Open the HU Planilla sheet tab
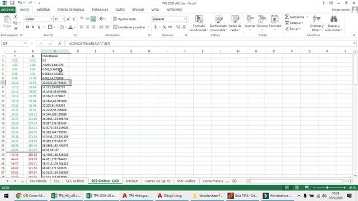The image size is (358, 201). click(x=38, y=181)
